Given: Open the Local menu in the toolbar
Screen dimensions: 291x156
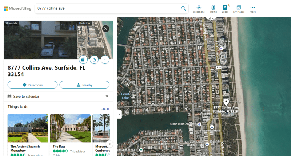Looking at the screenshot, I should coord(225,9).
